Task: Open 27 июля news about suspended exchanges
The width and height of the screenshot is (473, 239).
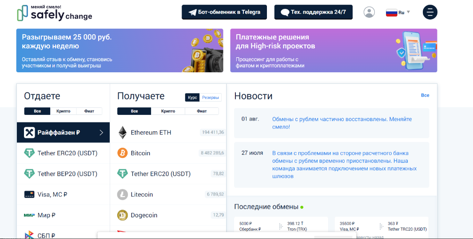Action: pyautogui.click(x=331, y=165)
